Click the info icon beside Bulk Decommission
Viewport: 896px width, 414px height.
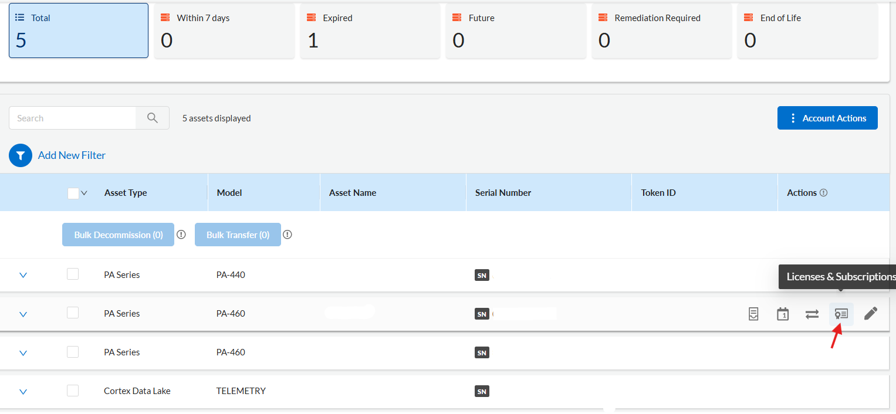(x=181, y=235)
